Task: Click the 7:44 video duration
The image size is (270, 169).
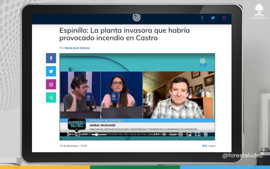Action: pos(156,134)
